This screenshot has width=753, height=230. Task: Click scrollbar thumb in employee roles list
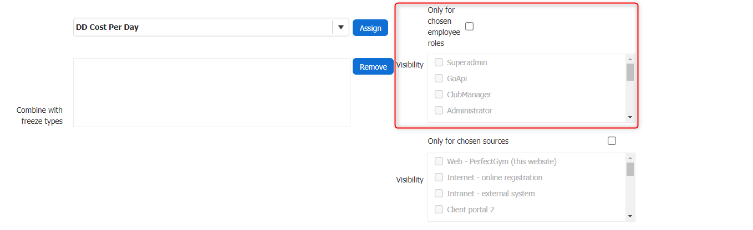630,72
